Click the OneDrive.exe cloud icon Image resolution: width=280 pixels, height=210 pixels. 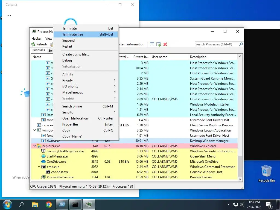pos(43,161)
